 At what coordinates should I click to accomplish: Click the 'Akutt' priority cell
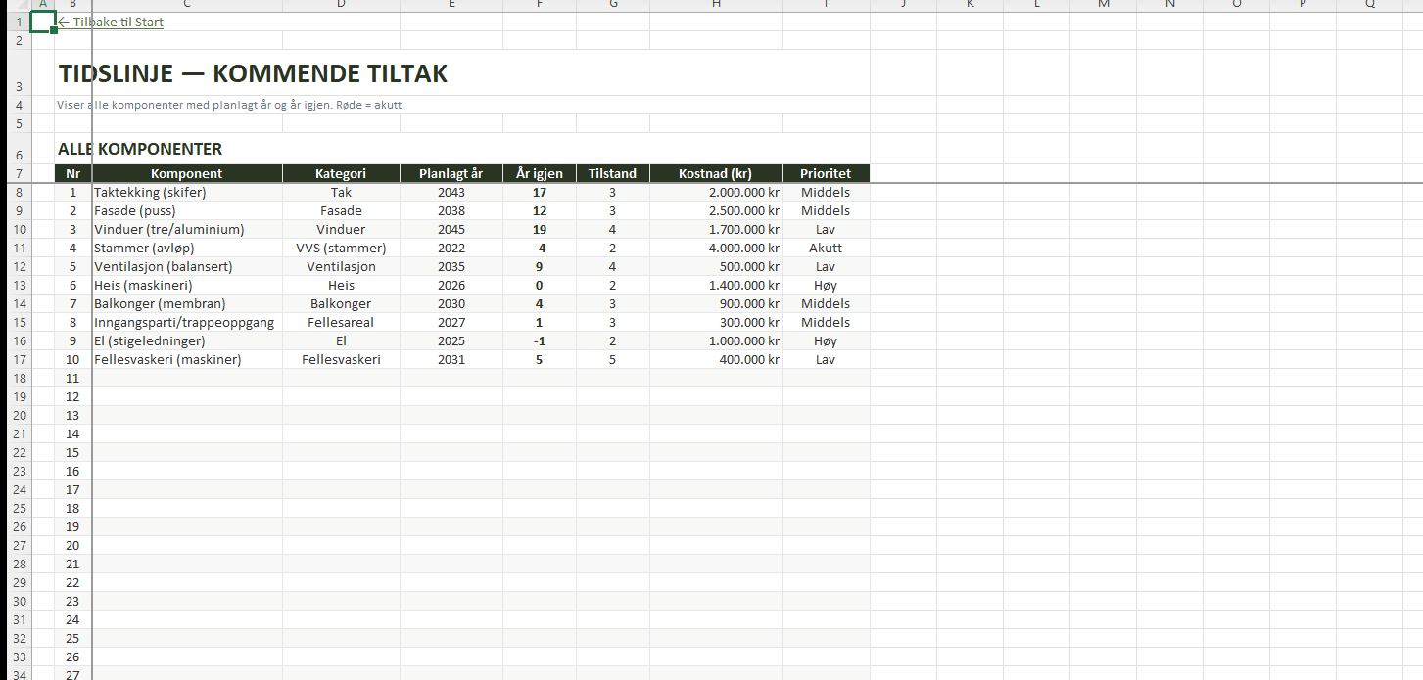click(825, 249)
